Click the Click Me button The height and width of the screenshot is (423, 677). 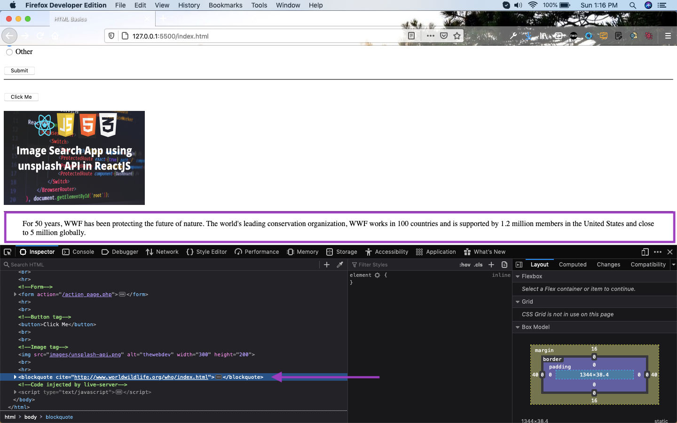point(21,97)
